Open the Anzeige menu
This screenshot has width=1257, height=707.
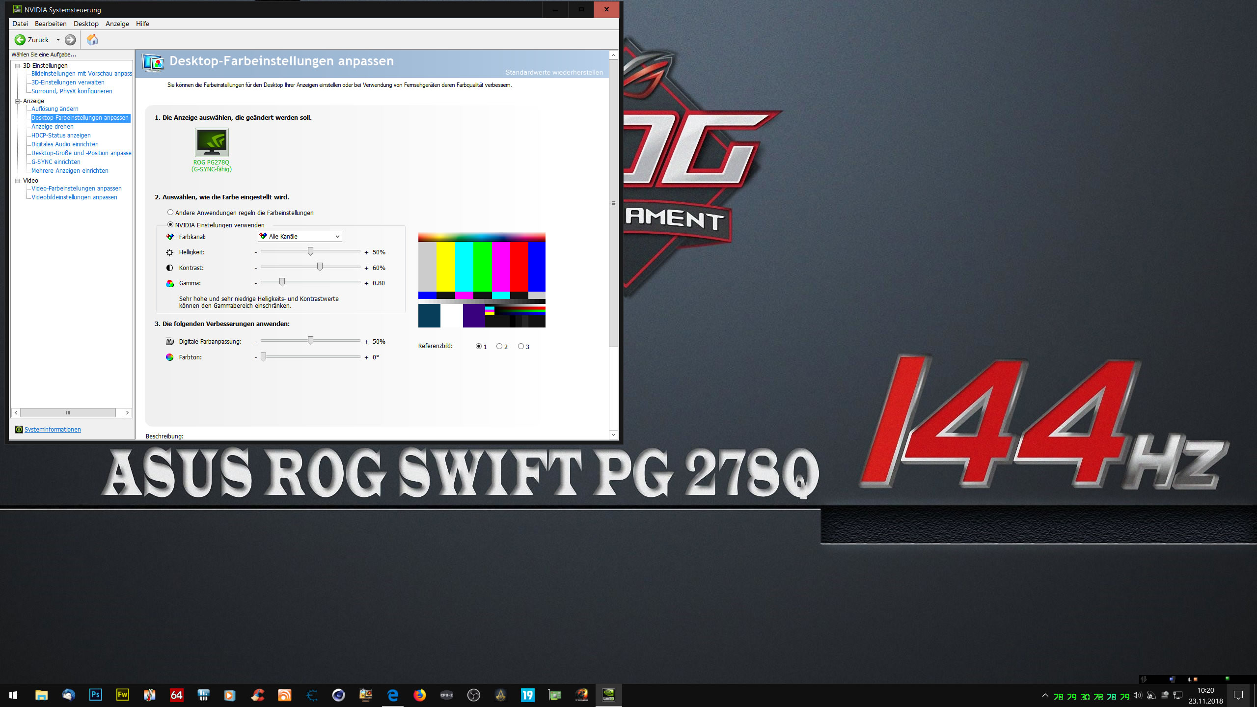click(x=117, y=24)
